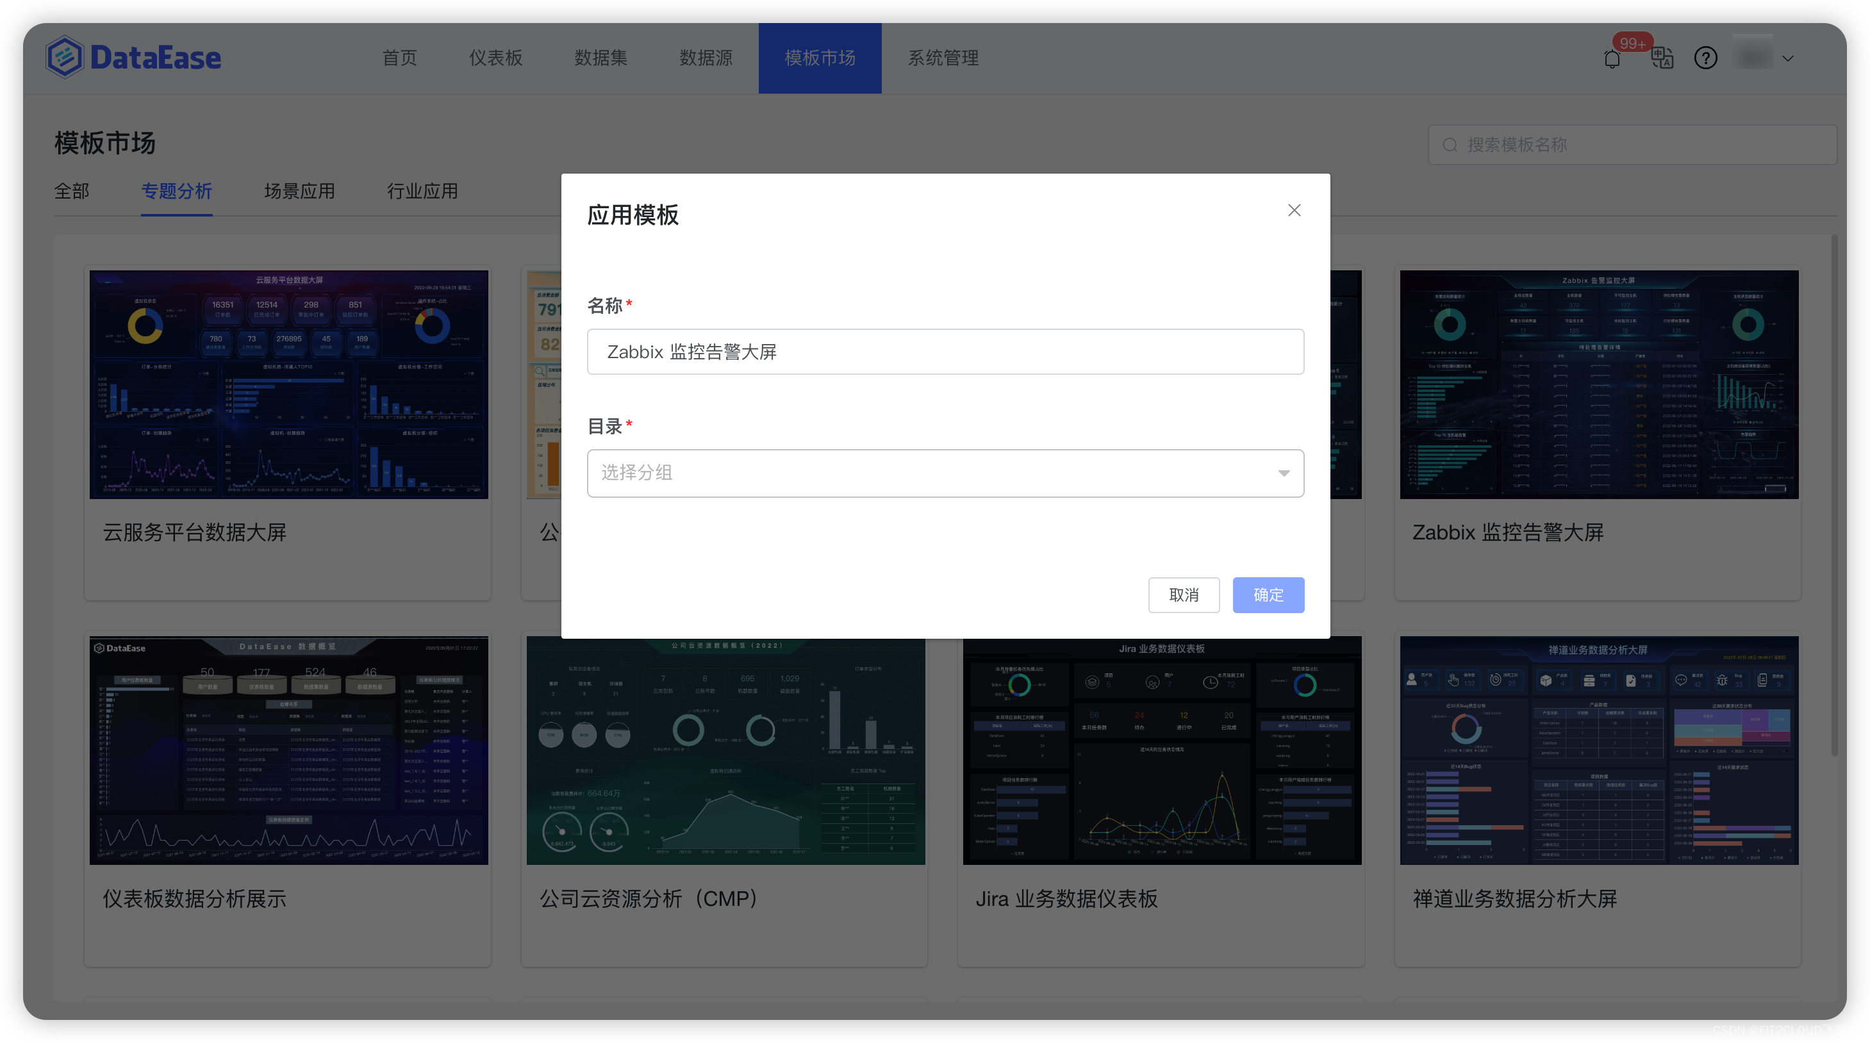
Task: Click 专题分析 tab icon area
Action: 176,190
